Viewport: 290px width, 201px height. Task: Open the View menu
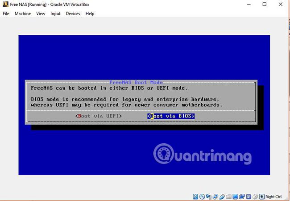(x=41, y=13)
